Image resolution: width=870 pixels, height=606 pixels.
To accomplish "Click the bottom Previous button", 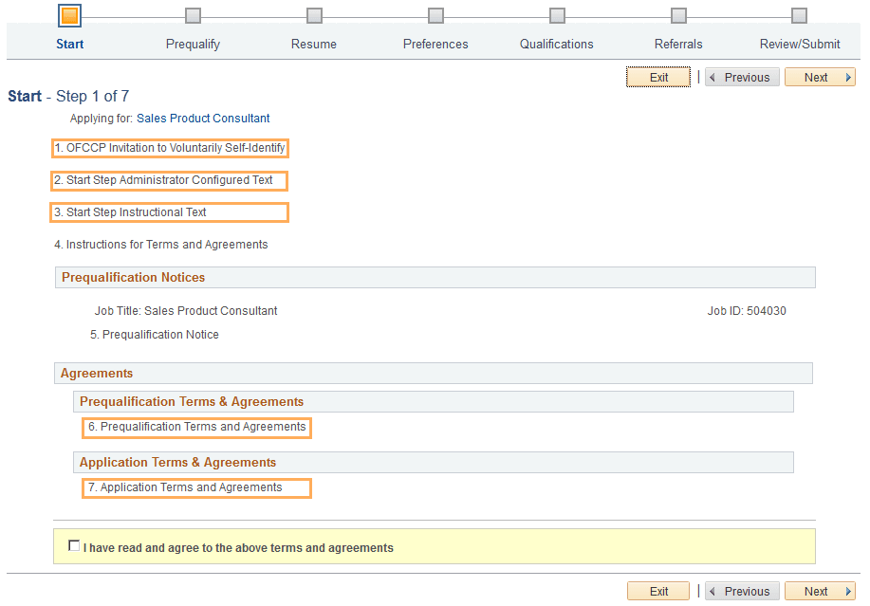I will click(x=742, y=591).
